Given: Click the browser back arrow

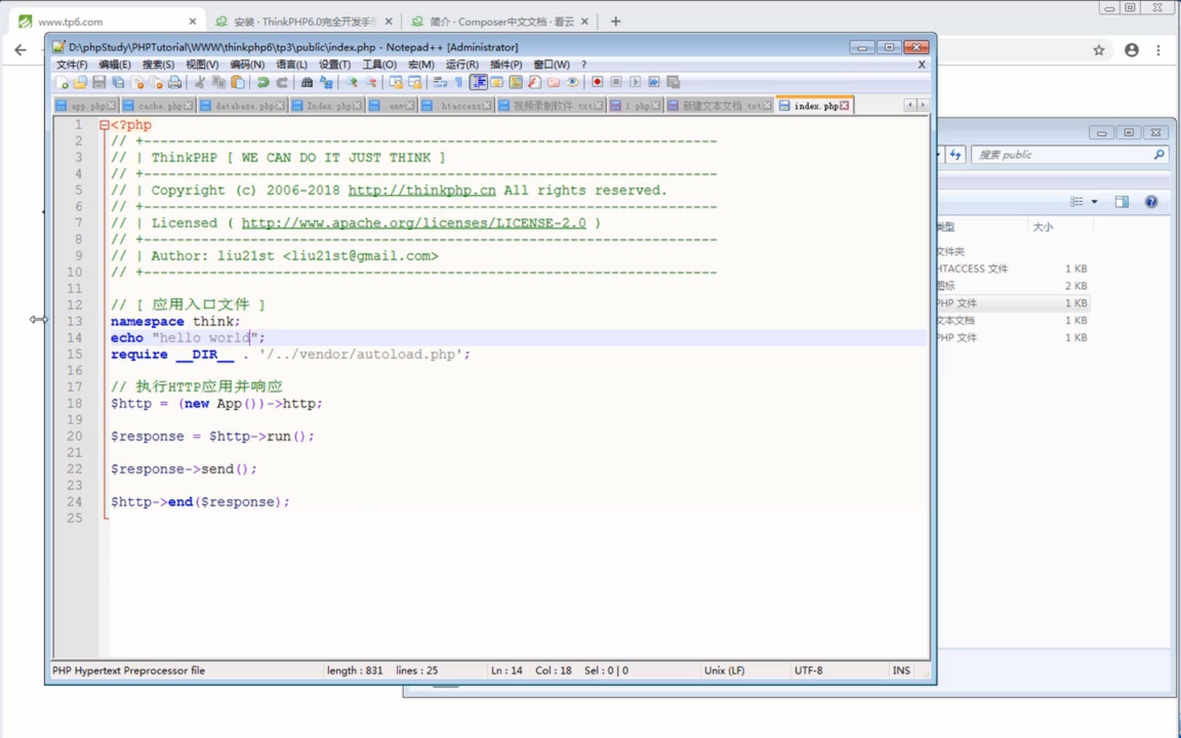Looking at the screenshot, I should click(x=20, y=50).
